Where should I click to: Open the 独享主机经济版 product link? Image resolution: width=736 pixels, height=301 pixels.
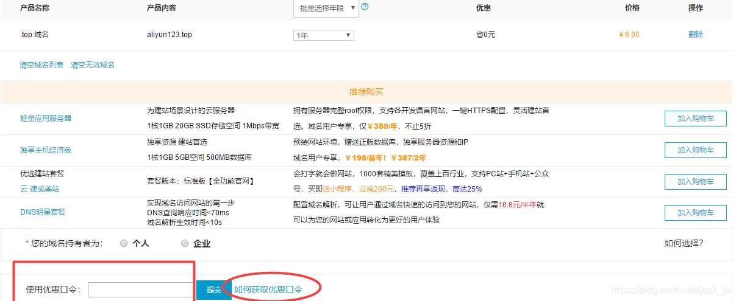click(46, 150)
